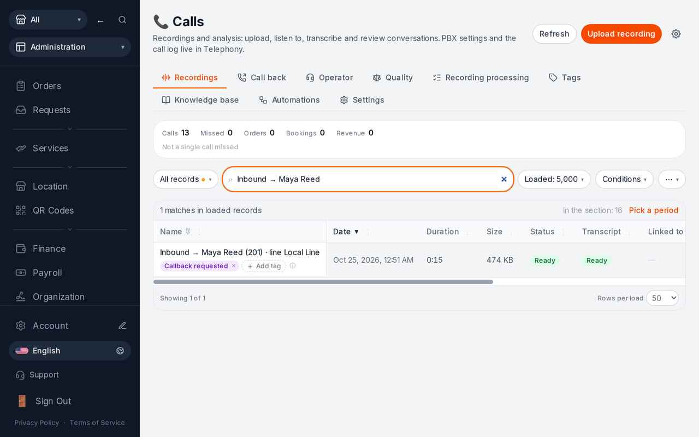Click the pencil edit icon beside Account
Image resolution: width=699 pixels, height=437 pixels.
click(x=122, y=326)
